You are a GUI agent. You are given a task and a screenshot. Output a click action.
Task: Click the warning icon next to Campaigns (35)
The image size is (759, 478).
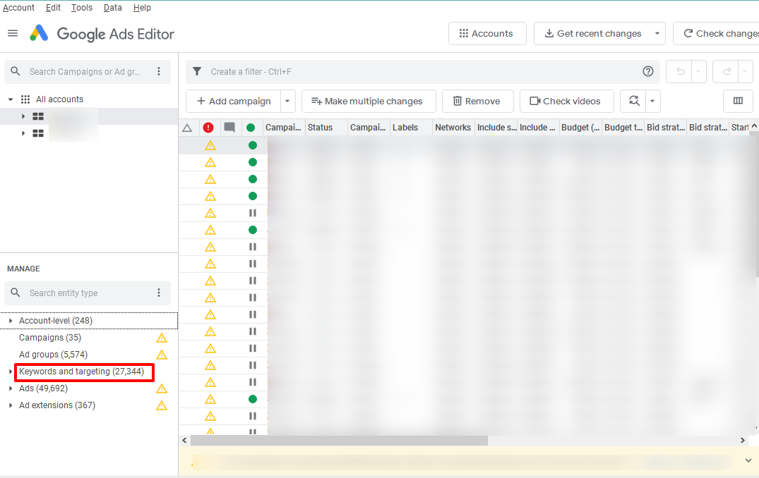click(162, 338)
